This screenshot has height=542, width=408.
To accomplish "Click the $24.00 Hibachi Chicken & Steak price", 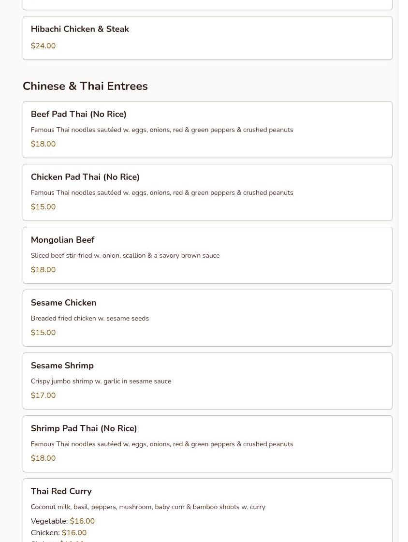I will coord(43,45).
